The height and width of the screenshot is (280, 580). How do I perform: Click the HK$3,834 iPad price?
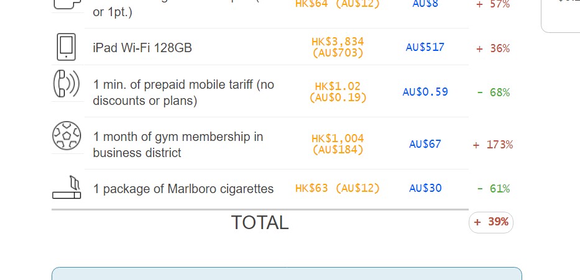(x=338, y=42)
